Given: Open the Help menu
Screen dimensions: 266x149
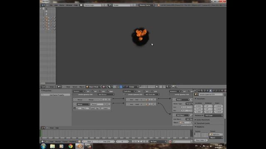Looking at the screenshot, I should pos(76,5).
